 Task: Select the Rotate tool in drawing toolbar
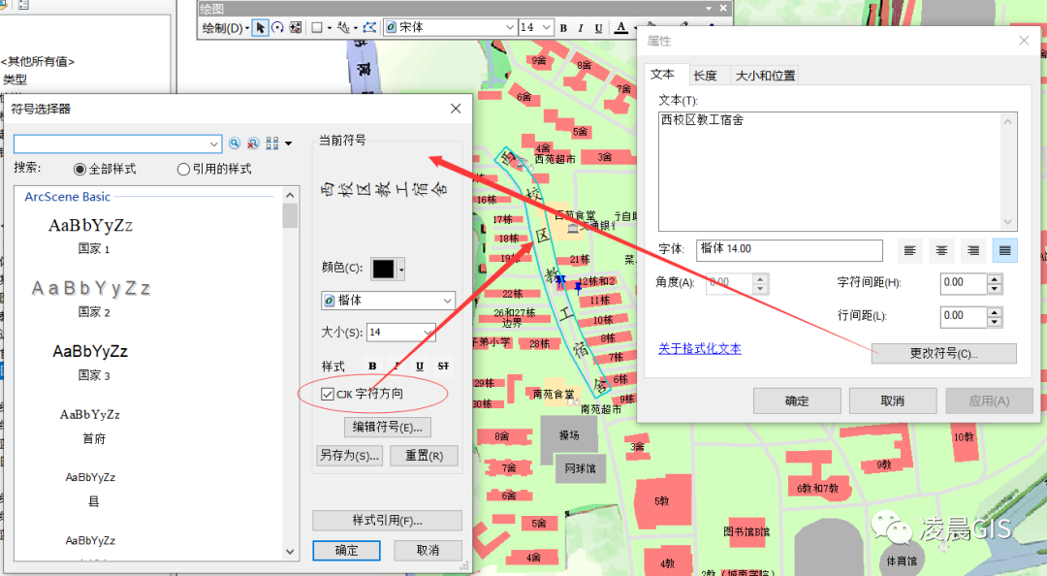(x=278, y=28)
